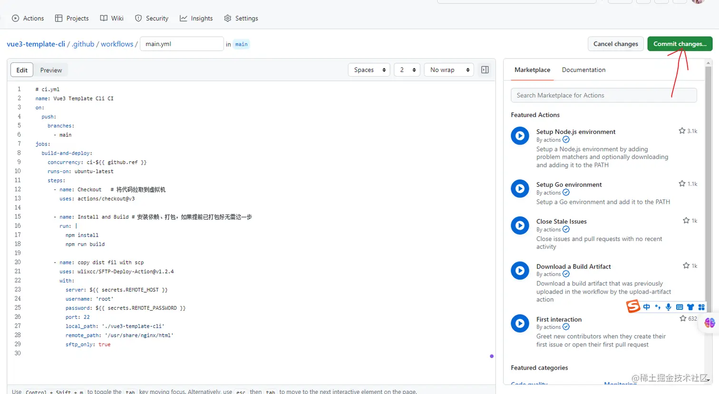Image resolution: width=719 pixels, height=394 pixels.
Task: Open the Security tab
Action: (152, 18)
